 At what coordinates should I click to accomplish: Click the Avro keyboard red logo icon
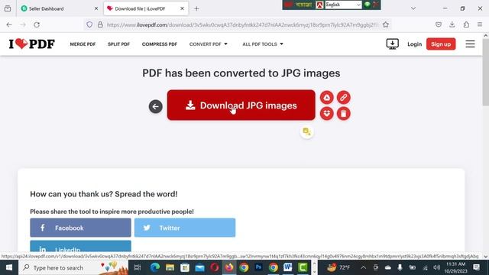click(x=319, y=5)
